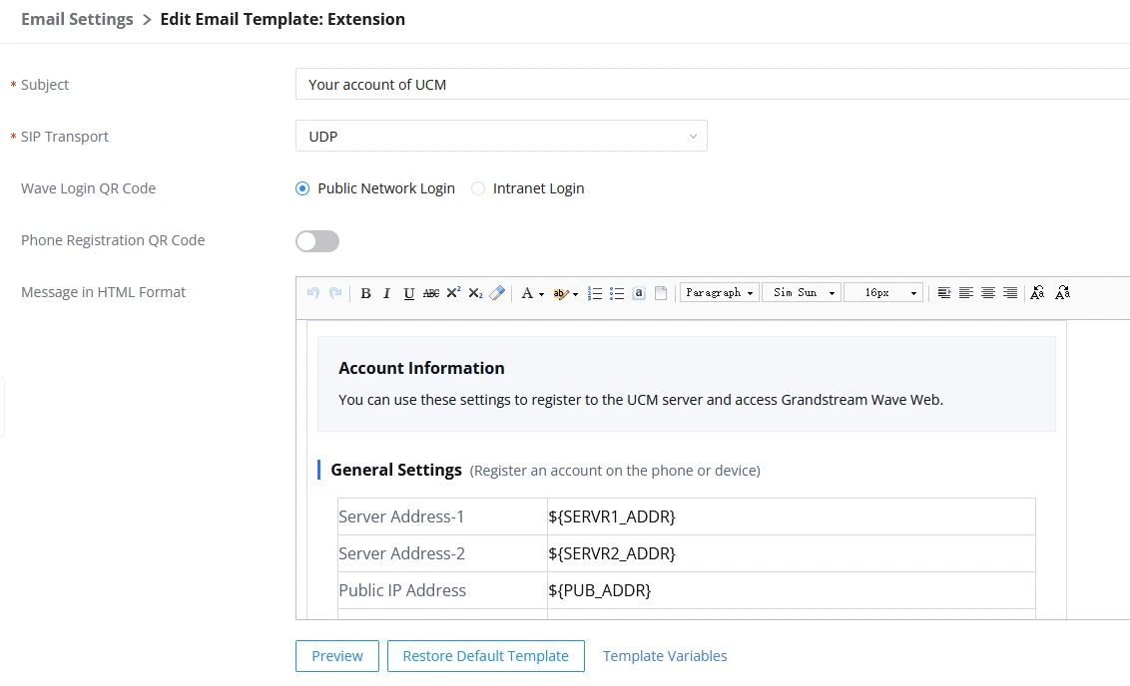1130x686 pixels.
Task: Open the highlight color dropdown arrow
Action: coord(575,294)
